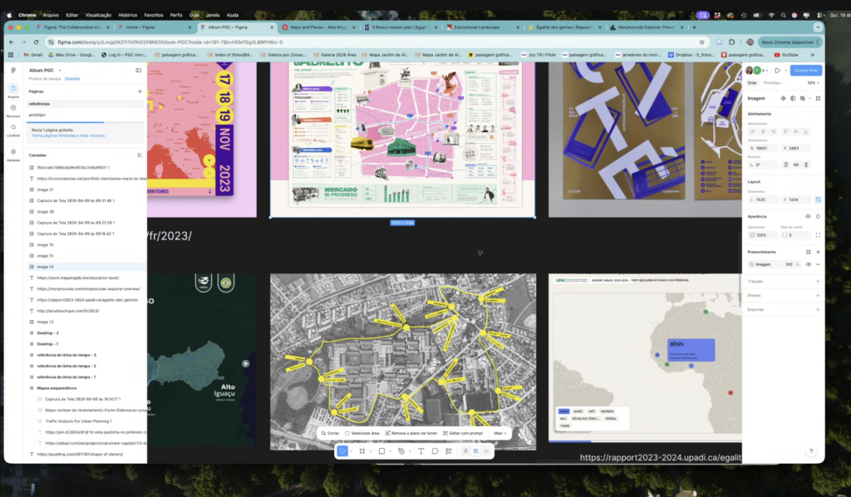
Task: Select the Rectangle shape tool
Action: click(381, 450)
